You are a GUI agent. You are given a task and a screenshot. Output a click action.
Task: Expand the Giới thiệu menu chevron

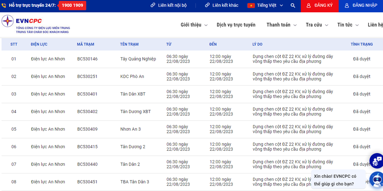point(206,25)
